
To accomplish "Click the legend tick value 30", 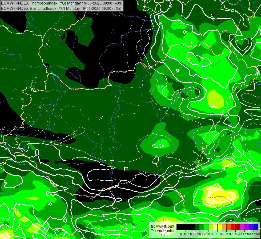I will [213, 234].
